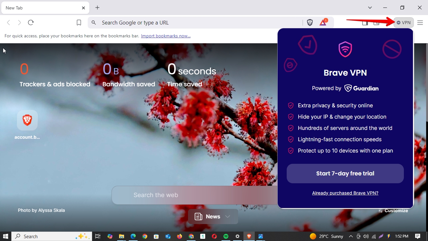Screen dimensions: 428x241
Task: Launch Firefox from the taskbar
Action: (180, 236)
